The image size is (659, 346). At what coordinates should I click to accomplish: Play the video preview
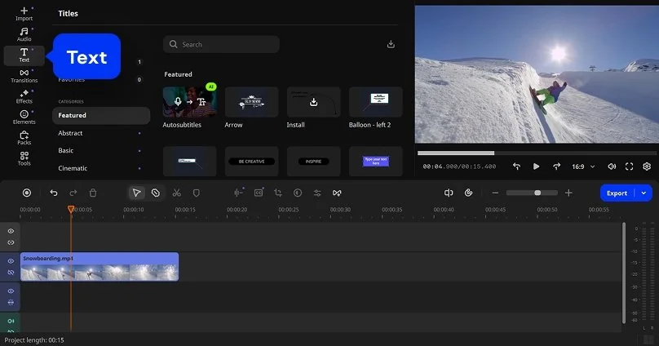(536, 166)
